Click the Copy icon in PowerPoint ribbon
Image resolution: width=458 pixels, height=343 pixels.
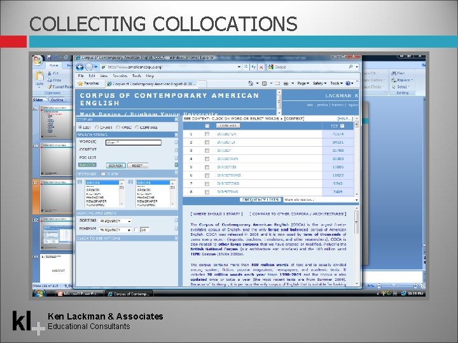[50, 80]
